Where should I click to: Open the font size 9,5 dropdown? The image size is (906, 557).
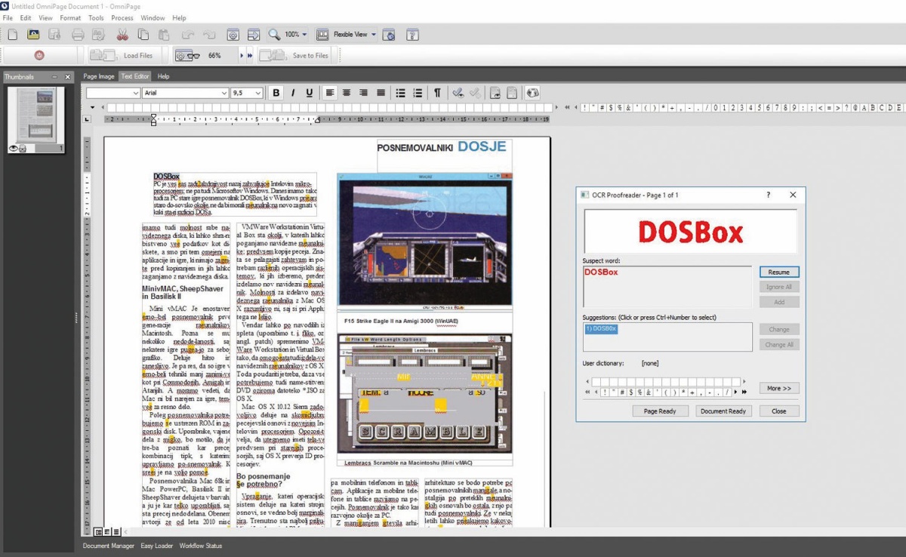[x=258, y=93]
